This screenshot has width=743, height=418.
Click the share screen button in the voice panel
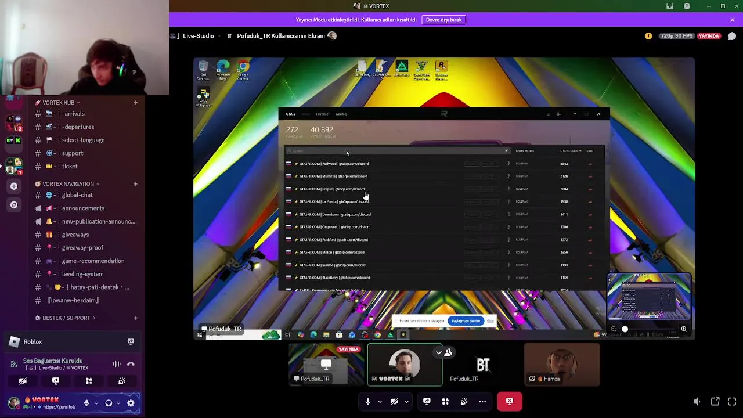tap(56, 381)
